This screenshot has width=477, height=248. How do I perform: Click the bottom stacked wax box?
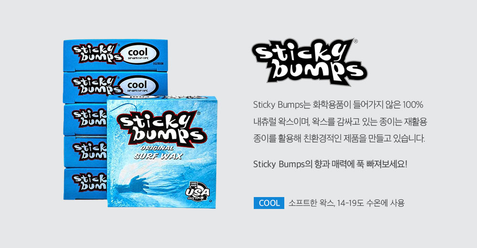click(85, 183)
